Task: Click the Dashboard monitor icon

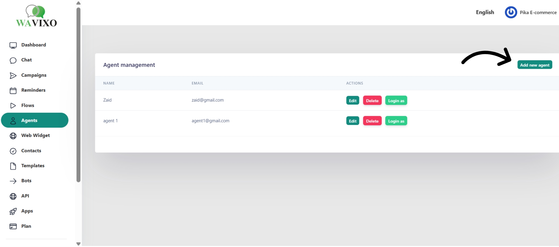Action: click(x=13, y=45)
